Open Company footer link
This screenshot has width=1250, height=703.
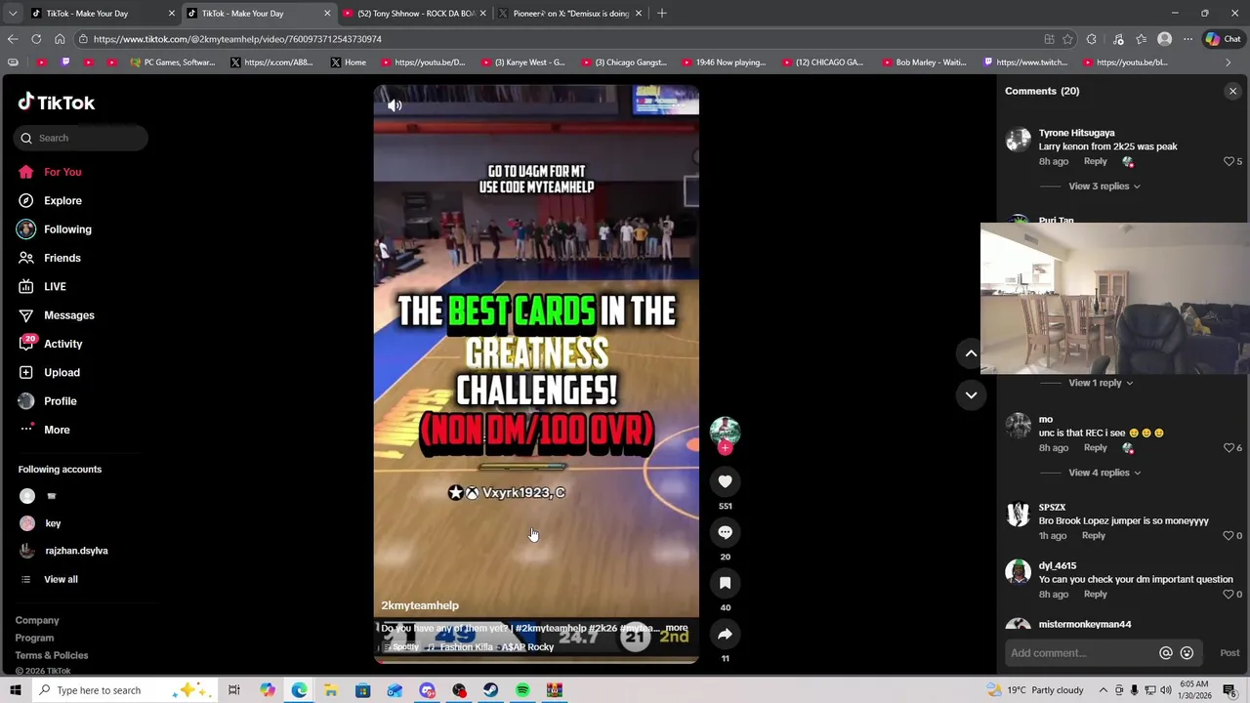(37, 620)
